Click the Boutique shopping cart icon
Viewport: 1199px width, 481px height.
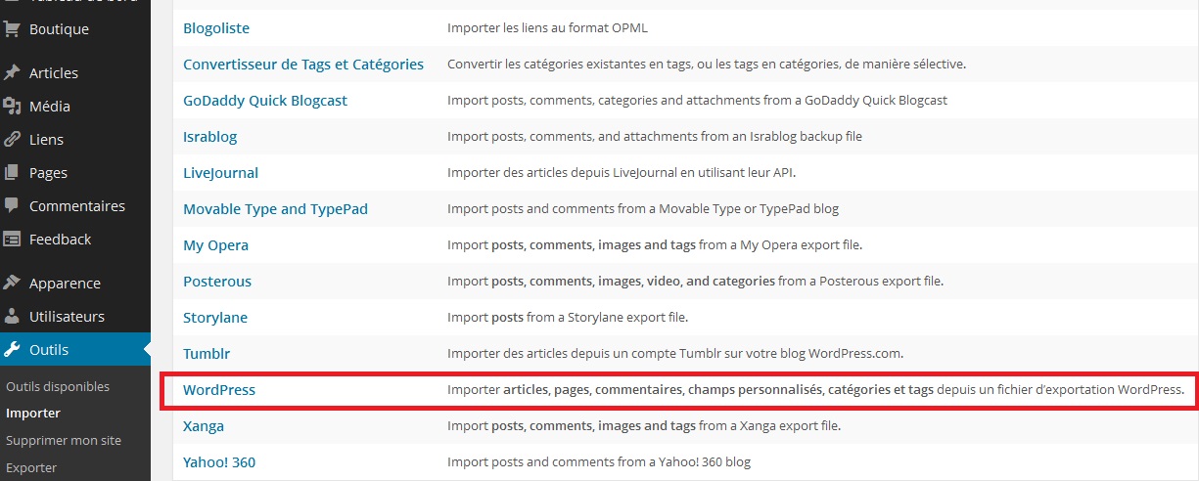[x=13, y=29]
